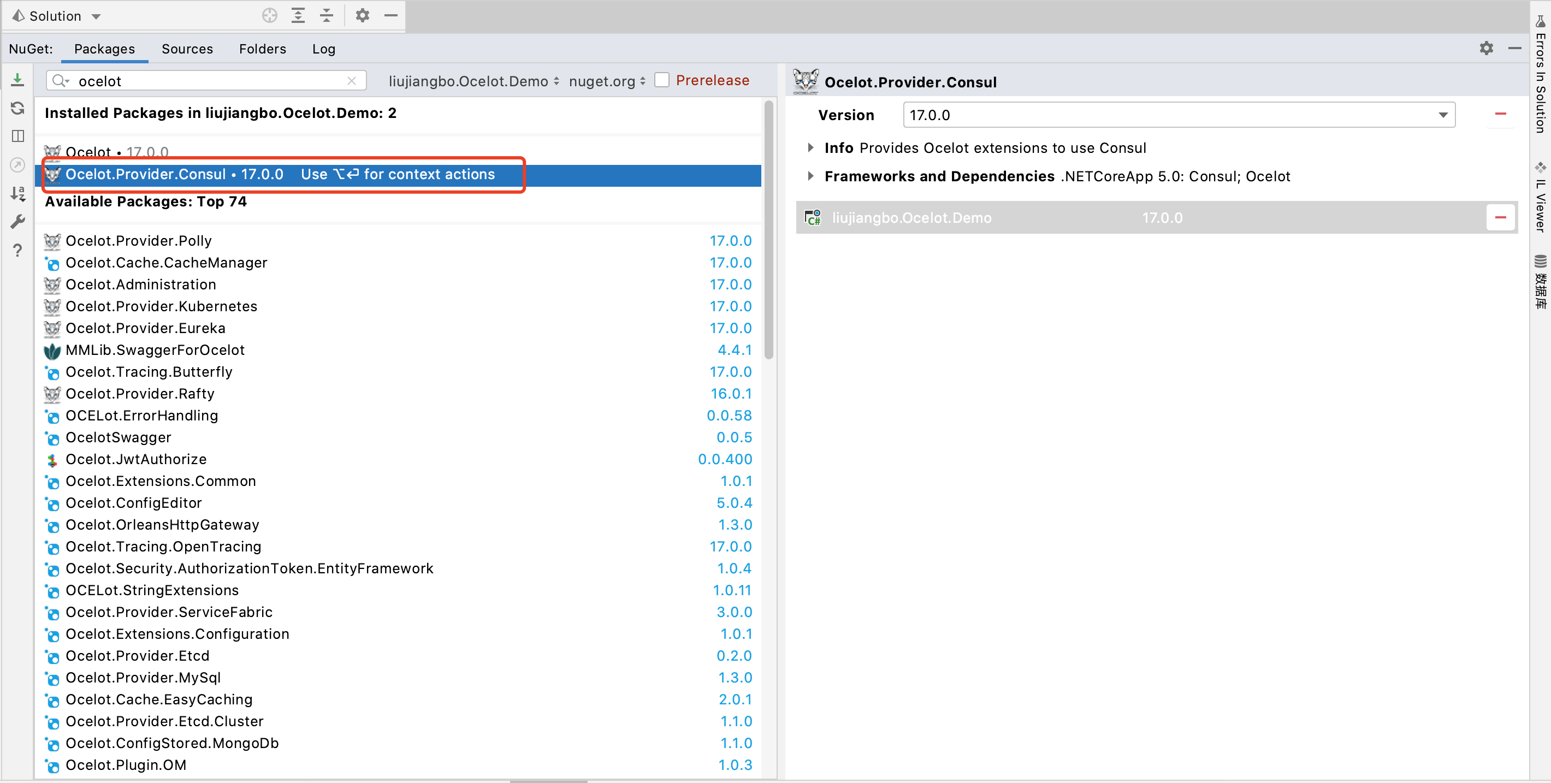Expand Frameworks and Dependencies section

point(810,176)
